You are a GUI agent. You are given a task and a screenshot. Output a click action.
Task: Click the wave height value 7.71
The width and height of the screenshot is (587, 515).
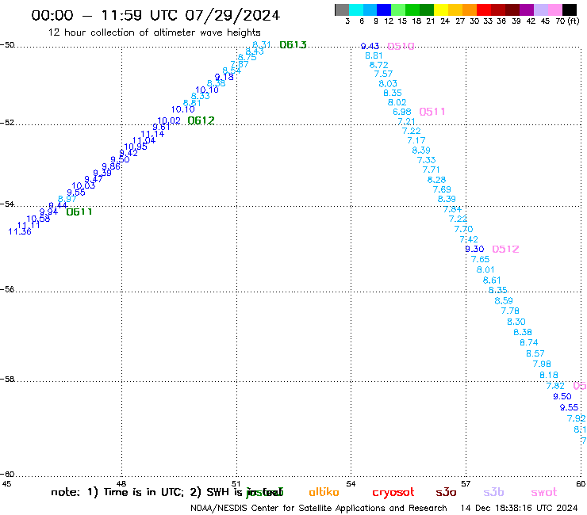coord(432,170)
